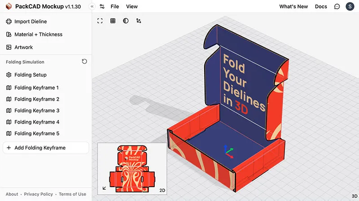This screenshot has width=359, height=201.
Task: Click the 2D dieline preview thumbnail
Action: 132,169
